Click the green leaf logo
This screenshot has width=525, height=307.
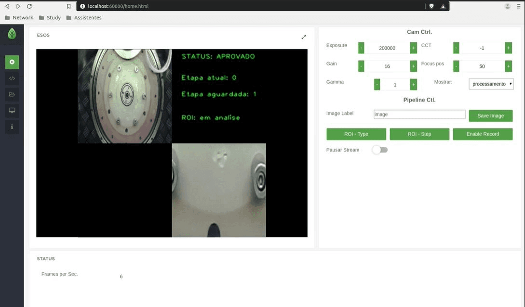pyautogui.click(x=12, y=34)
